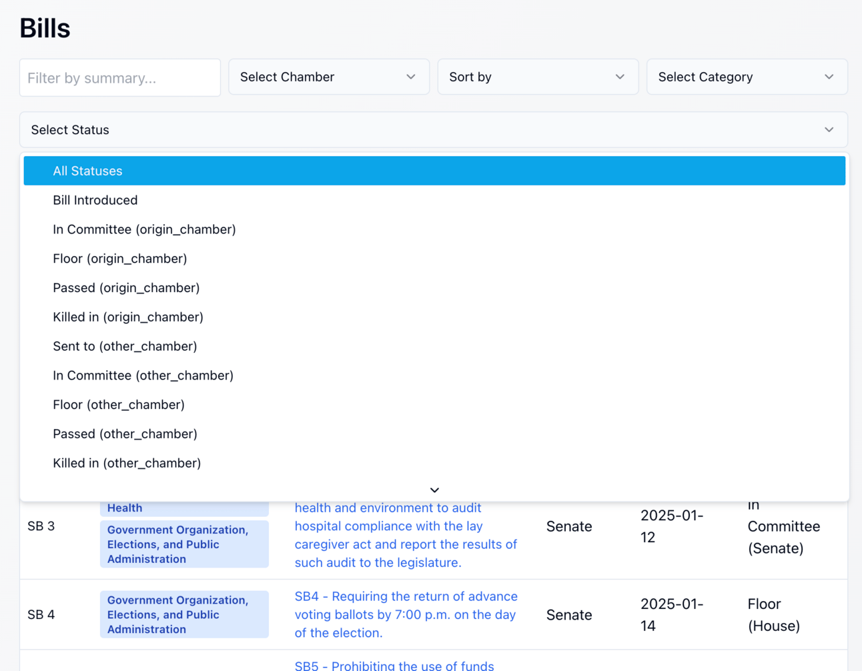Select In Committee (other_chamber) status
Viewport: 862px width, 671px height.
click(x=434, y=376)
